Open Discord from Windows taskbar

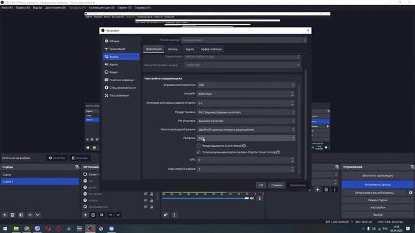tap(112, 228)
